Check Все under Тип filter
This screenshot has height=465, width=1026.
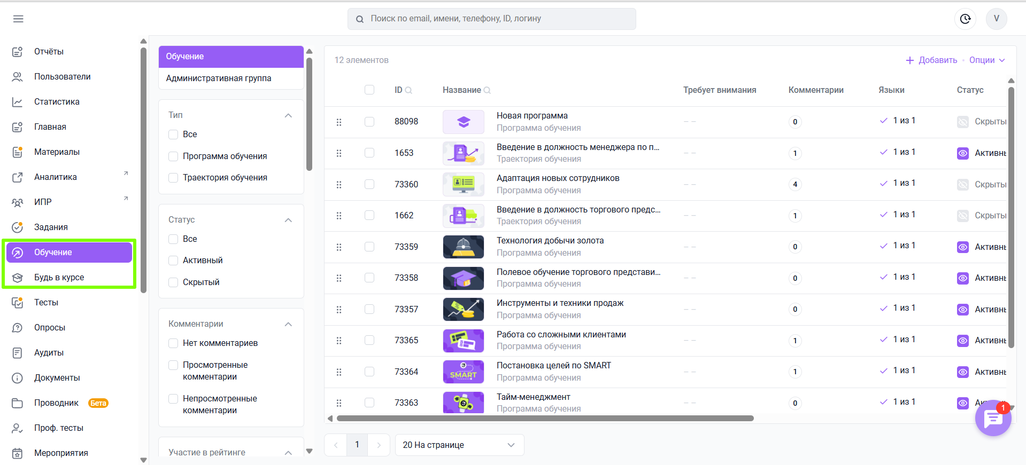pos(173,135)
